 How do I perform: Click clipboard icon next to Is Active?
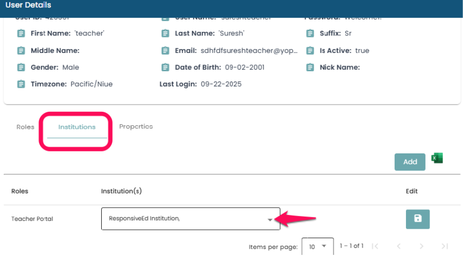tap(310, 51)
